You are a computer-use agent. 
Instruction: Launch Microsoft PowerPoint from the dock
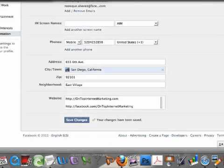point(110,161)
